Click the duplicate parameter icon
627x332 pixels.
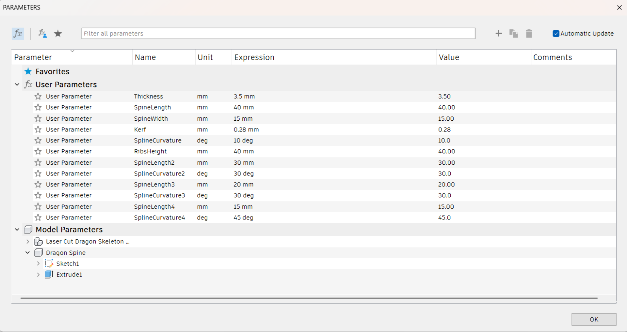[513, 34]
